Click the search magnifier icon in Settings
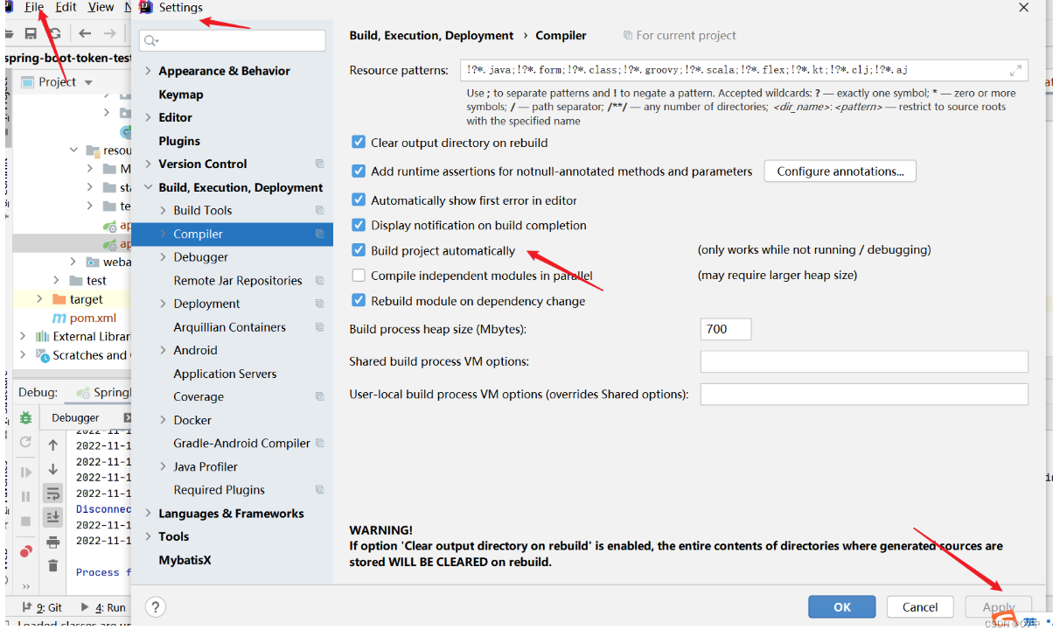 (151, 40)
